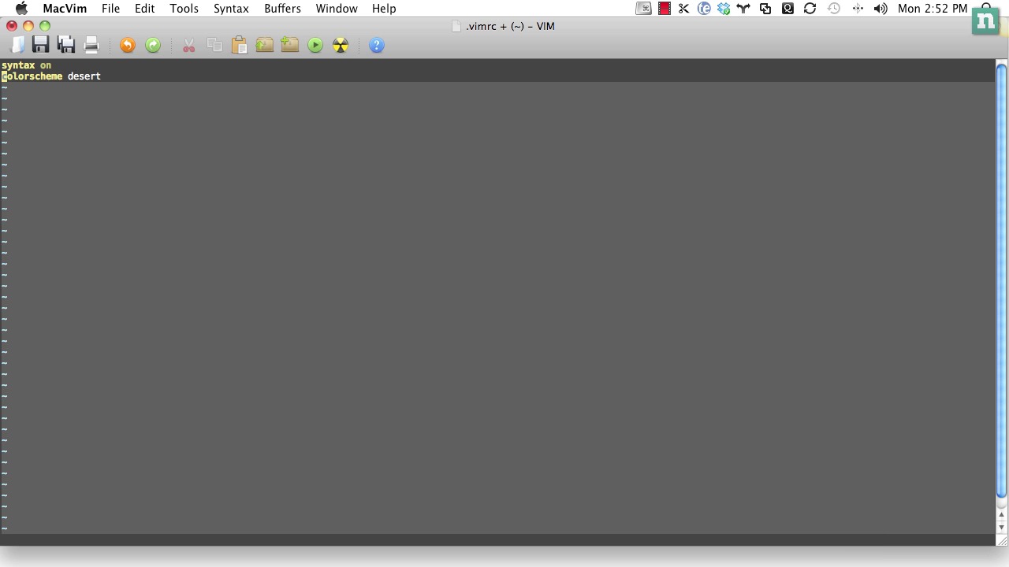Cut using the red scissors toolbar icon
The height and width of the screenshot is (567, 1009).
coord(189,46)
